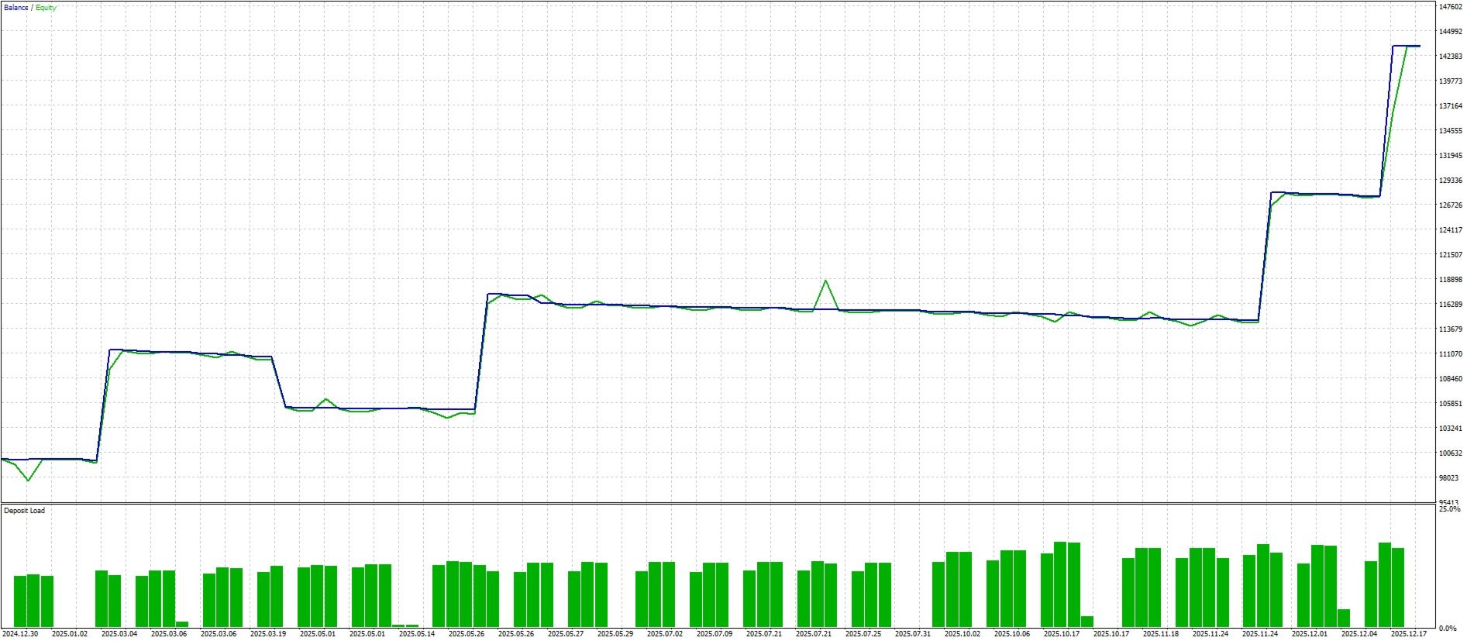This screenshot has width=1467, height=641.
Task: Select the 144992 axis value
Action: [1450, 32]
